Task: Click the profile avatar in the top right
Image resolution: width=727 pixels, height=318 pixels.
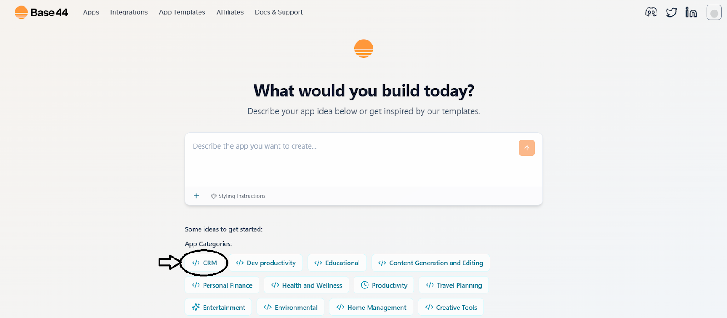Action: [x=714, y=12]
